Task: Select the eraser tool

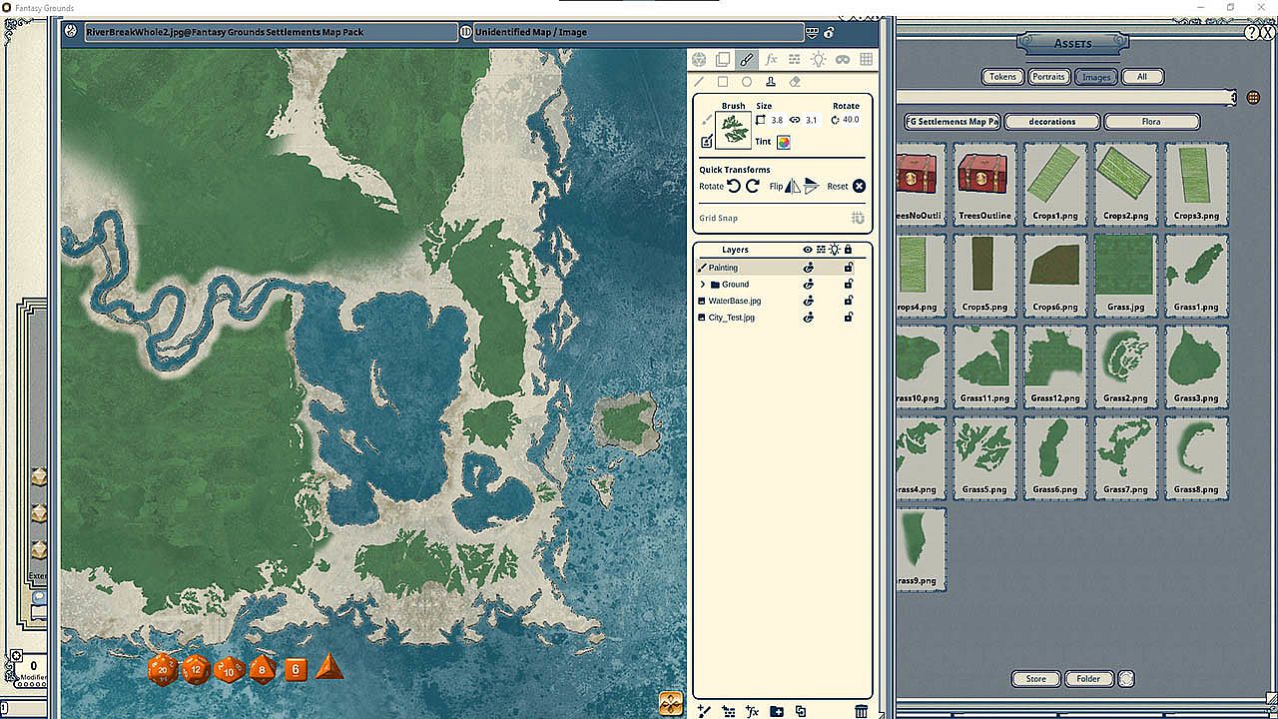Action: [795, 82]
